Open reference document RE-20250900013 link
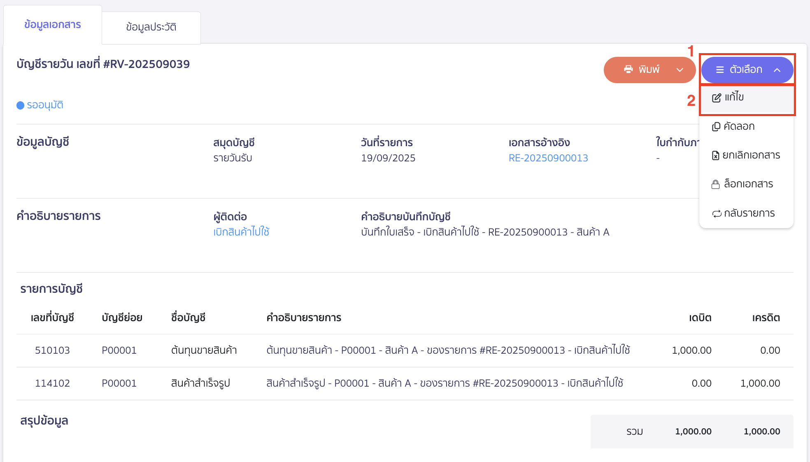The height and width of the screenshot is (462, 810). point(548,158)
